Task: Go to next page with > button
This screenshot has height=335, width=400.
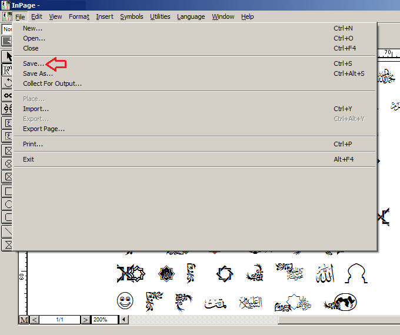Action: (86, 319)
